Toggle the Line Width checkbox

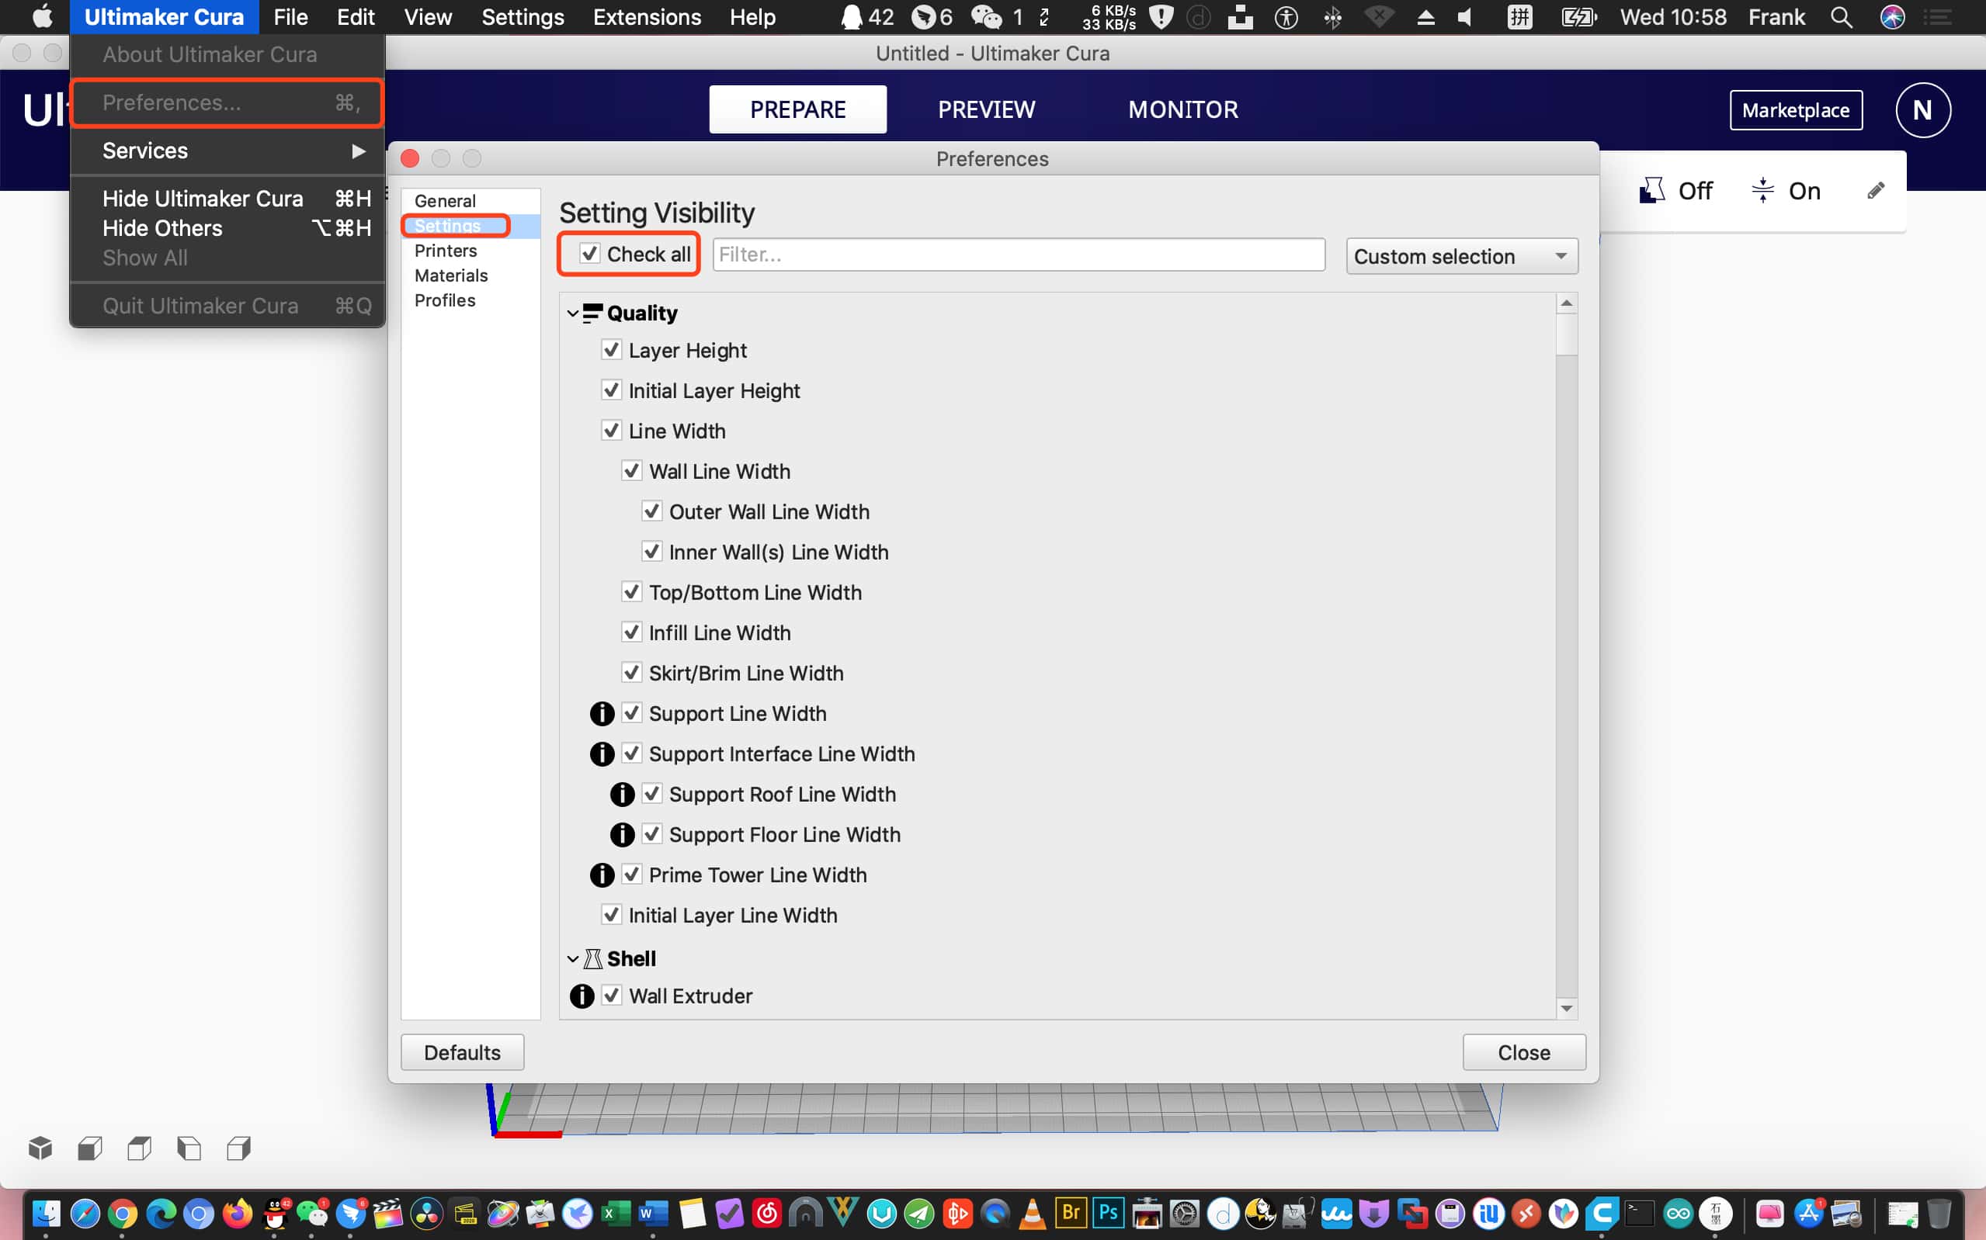pyautogui.click(x=611, y=431)
